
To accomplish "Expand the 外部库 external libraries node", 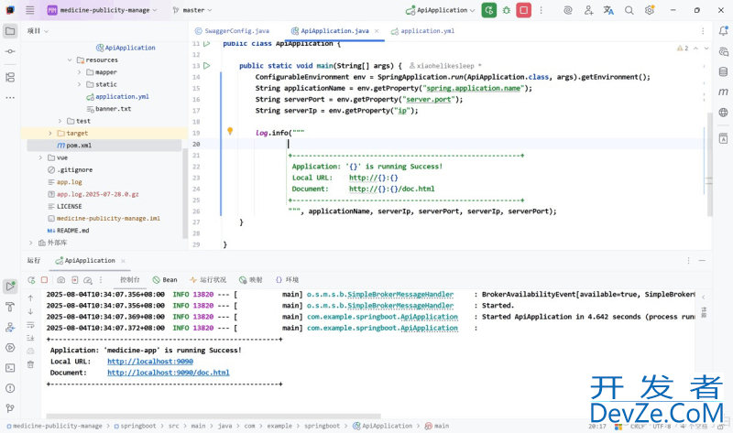I will pyautogui.click(x=30, y=243).
